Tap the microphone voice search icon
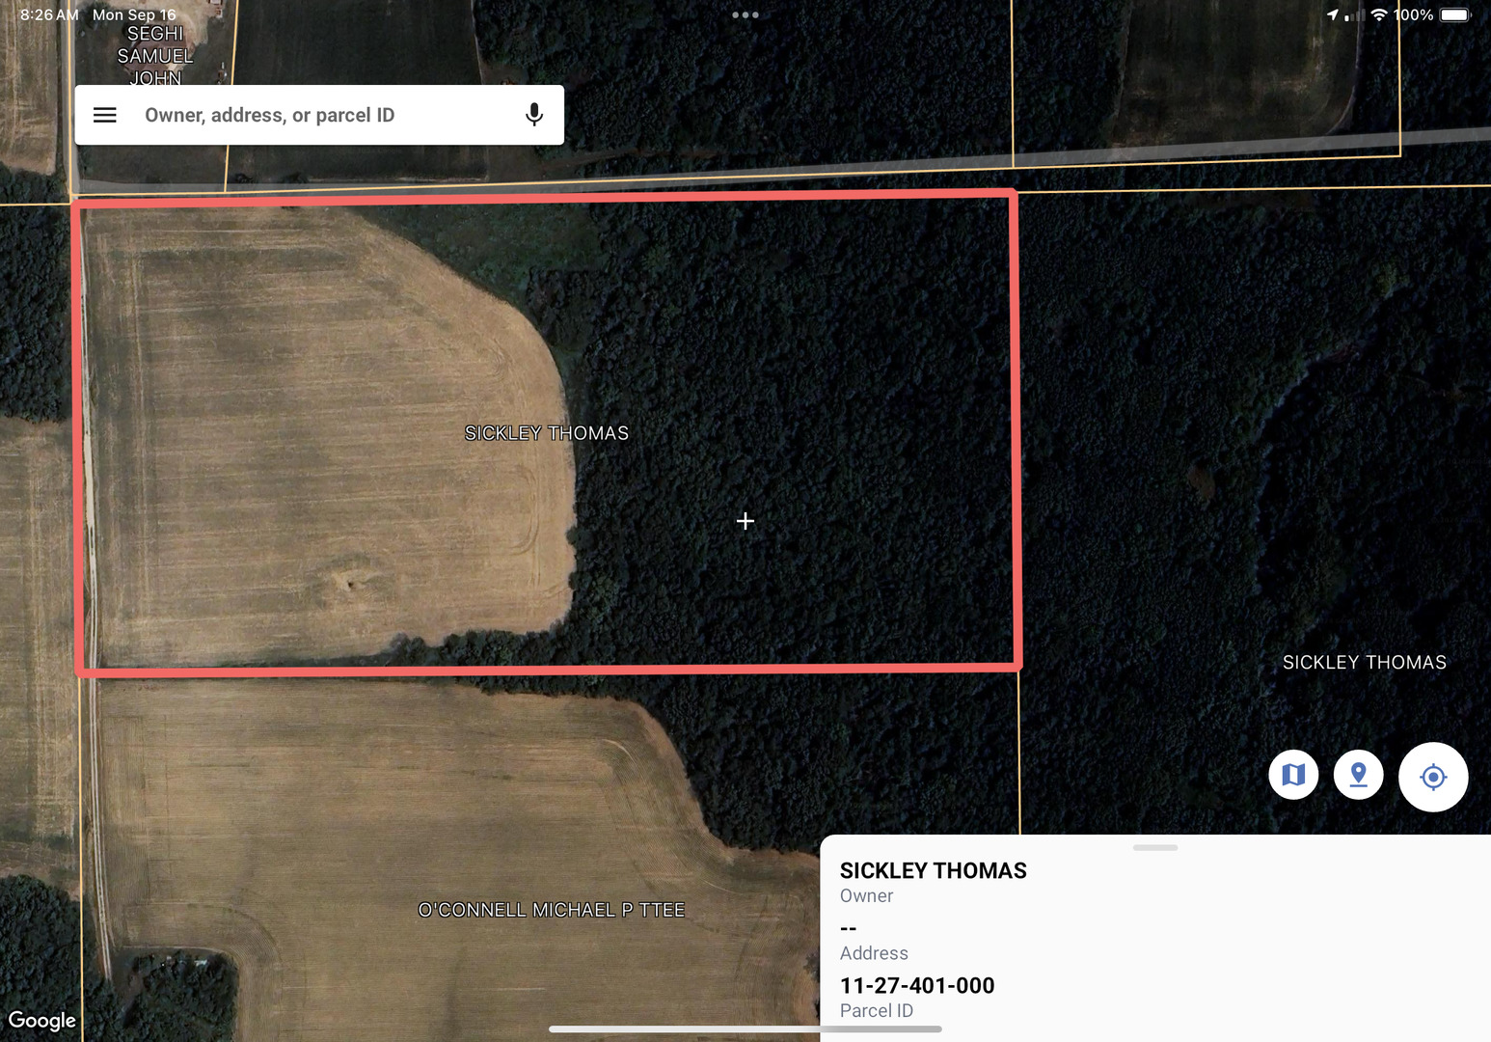The height and width of the screenshot is (1042, 1491). pos(533,115)
